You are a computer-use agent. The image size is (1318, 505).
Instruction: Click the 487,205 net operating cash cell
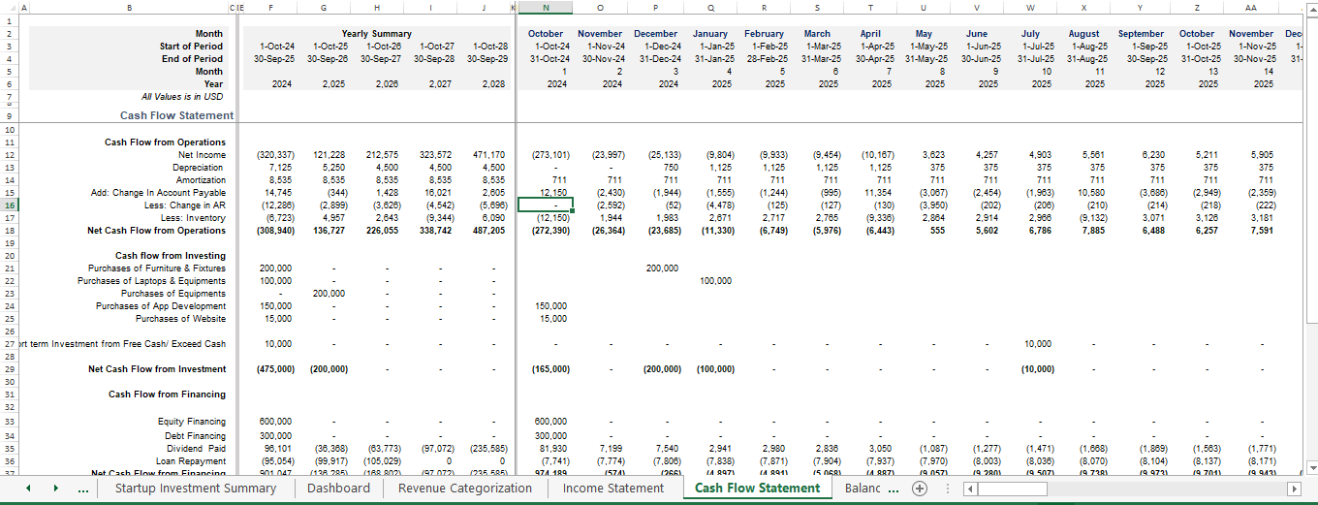(488, 231)
